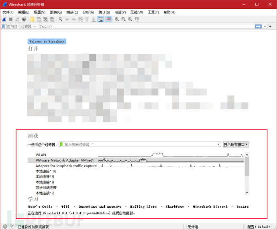
Task: Open the 文件(F) menu
Action: coord(8,12)
